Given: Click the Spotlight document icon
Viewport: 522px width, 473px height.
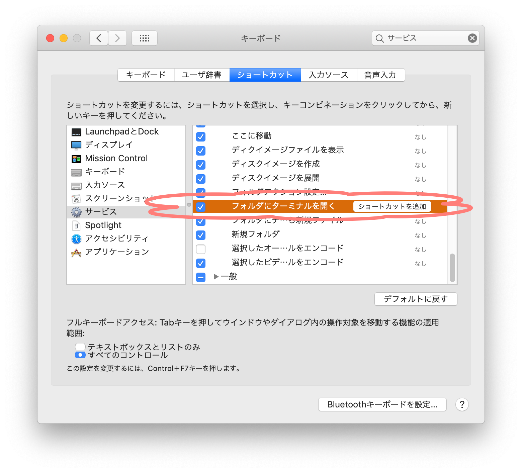Looking at the screenshot, I should (76, 226).
